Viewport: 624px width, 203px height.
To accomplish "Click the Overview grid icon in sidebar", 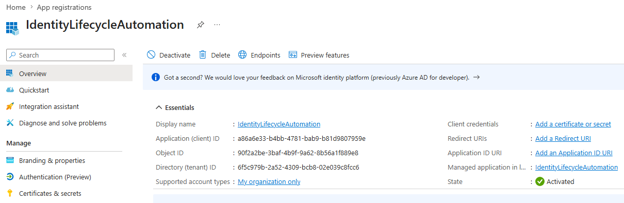I will coord(10,73).
